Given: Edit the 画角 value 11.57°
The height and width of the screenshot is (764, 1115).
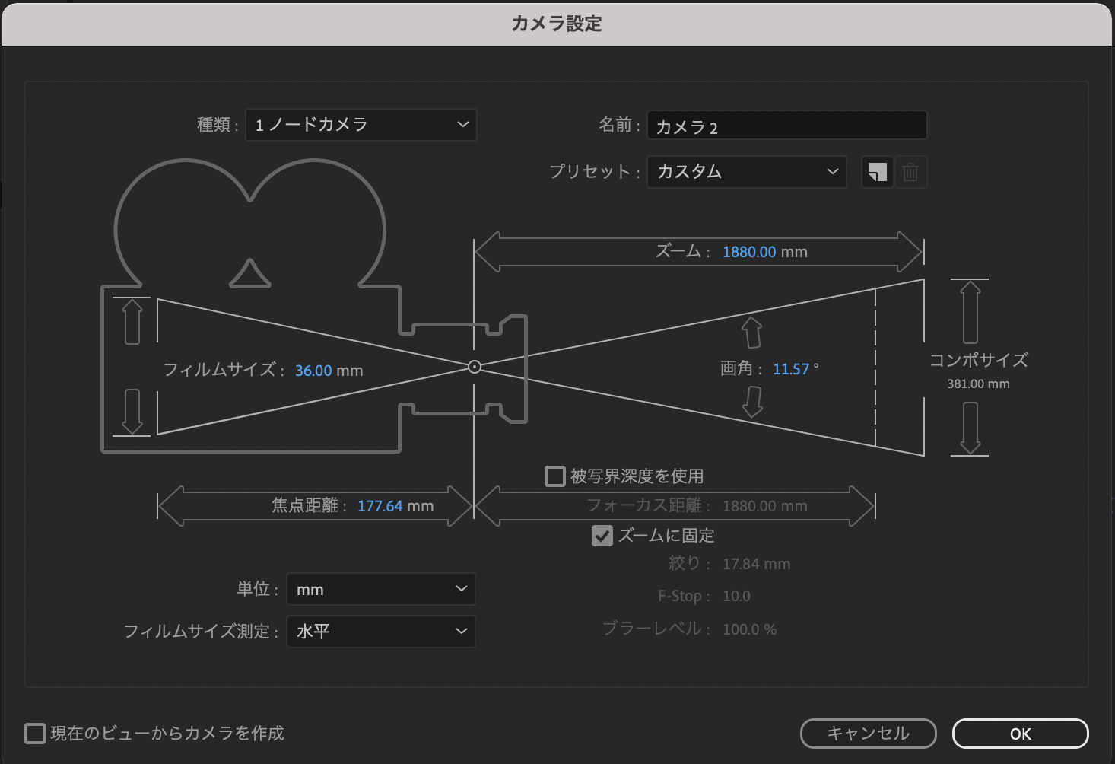Looking at the screenshot, I should (791, 368).
